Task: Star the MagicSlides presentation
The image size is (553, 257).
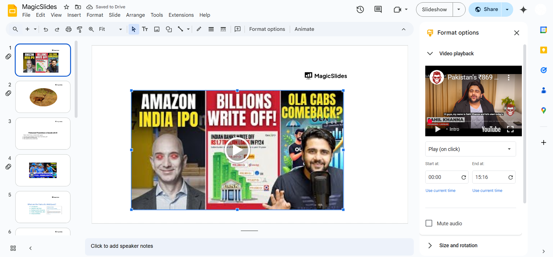Action: tap(66, 7)
